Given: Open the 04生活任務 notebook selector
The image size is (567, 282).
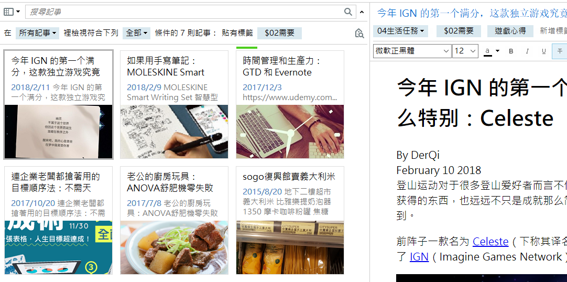Looking at the screenshot, I should [x=401, y=31].
